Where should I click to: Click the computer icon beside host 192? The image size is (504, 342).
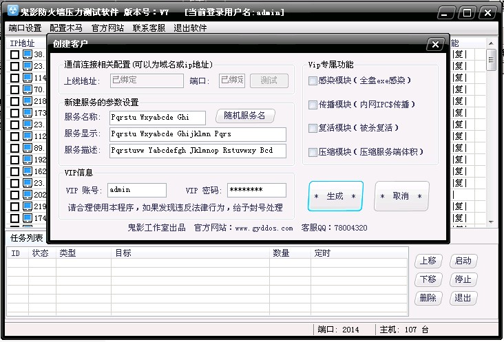point(28,160)
